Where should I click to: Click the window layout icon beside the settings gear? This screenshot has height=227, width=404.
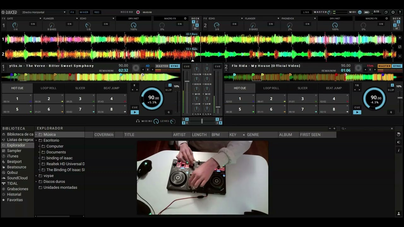click(386, 12)
